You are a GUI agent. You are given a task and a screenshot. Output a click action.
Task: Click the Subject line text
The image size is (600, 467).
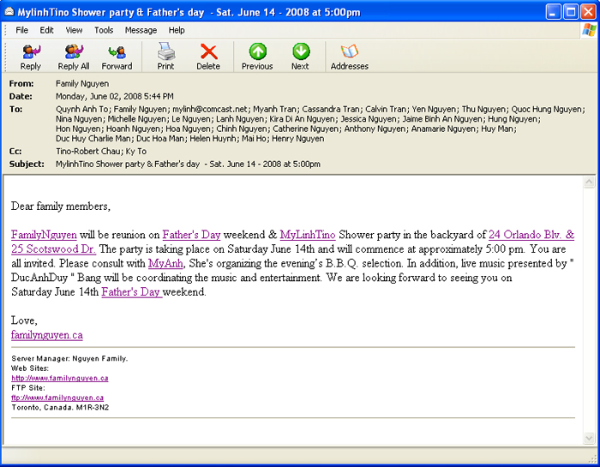pyautogui.click(x=188, y=164)
